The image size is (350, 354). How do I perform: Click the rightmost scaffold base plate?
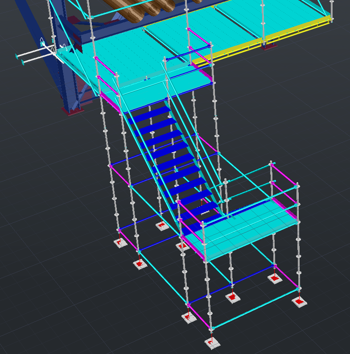tap(300, 302)
